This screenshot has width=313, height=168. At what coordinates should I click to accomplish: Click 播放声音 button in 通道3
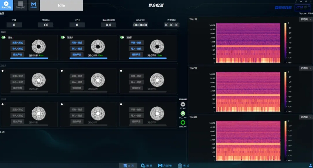click(136, 54)
